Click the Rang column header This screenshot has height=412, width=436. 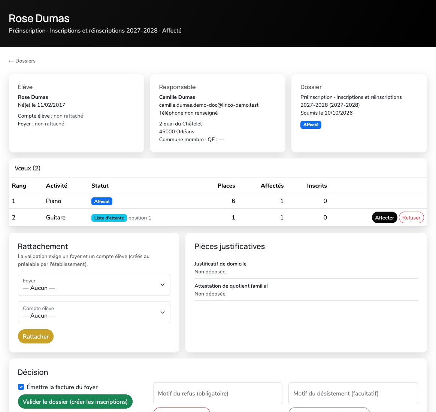click(19, 186)
